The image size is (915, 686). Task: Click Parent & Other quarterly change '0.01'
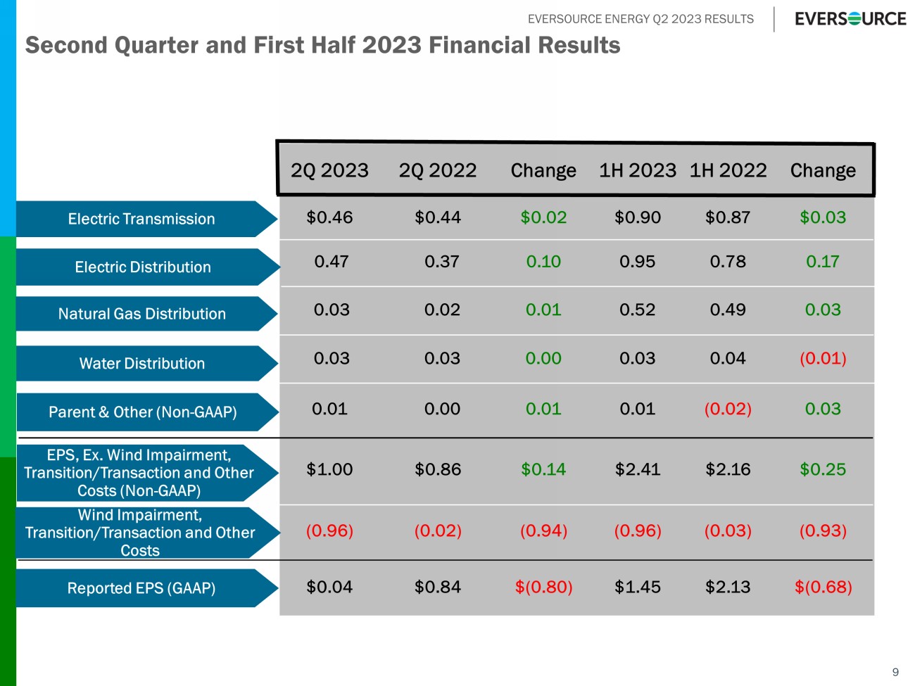543,409
